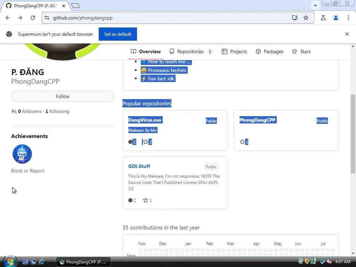Screen dimensions: 356x267
Task: Go back to the previous page
Action: (8, 18)
